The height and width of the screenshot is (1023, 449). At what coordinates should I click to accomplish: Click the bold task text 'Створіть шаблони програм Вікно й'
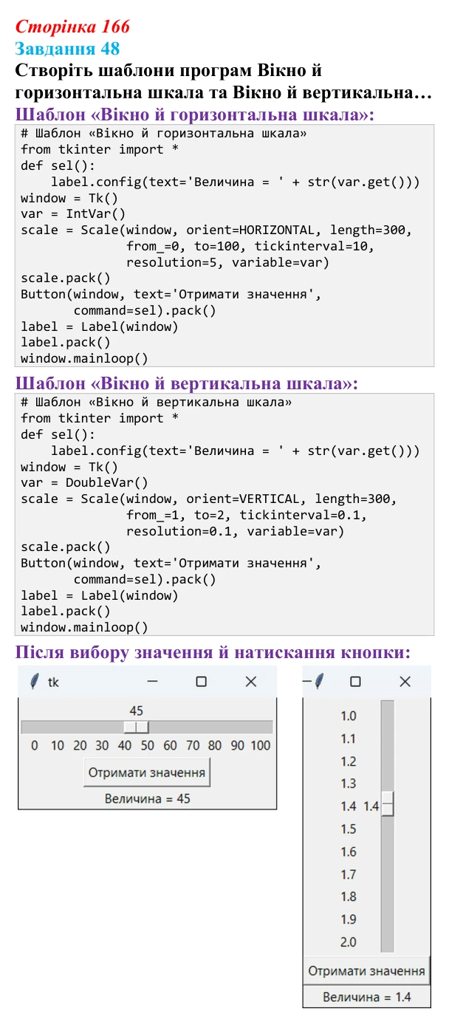pyautogui.click(x=168, y=72)
